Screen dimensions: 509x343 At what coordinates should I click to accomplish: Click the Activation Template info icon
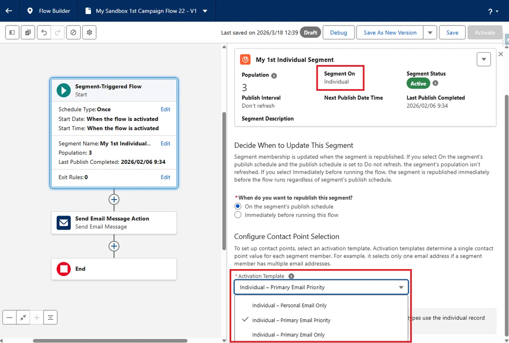(x=291, y=276)
